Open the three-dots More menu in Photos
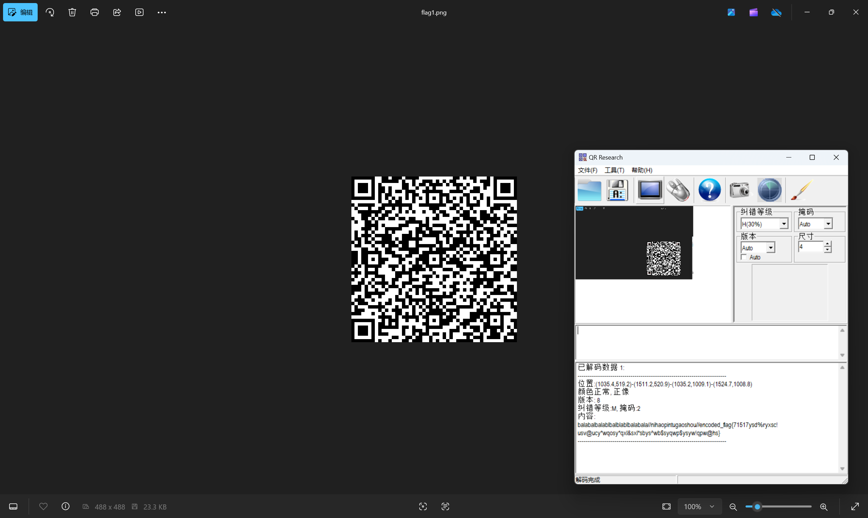868x518 pixels. point(161,12)
